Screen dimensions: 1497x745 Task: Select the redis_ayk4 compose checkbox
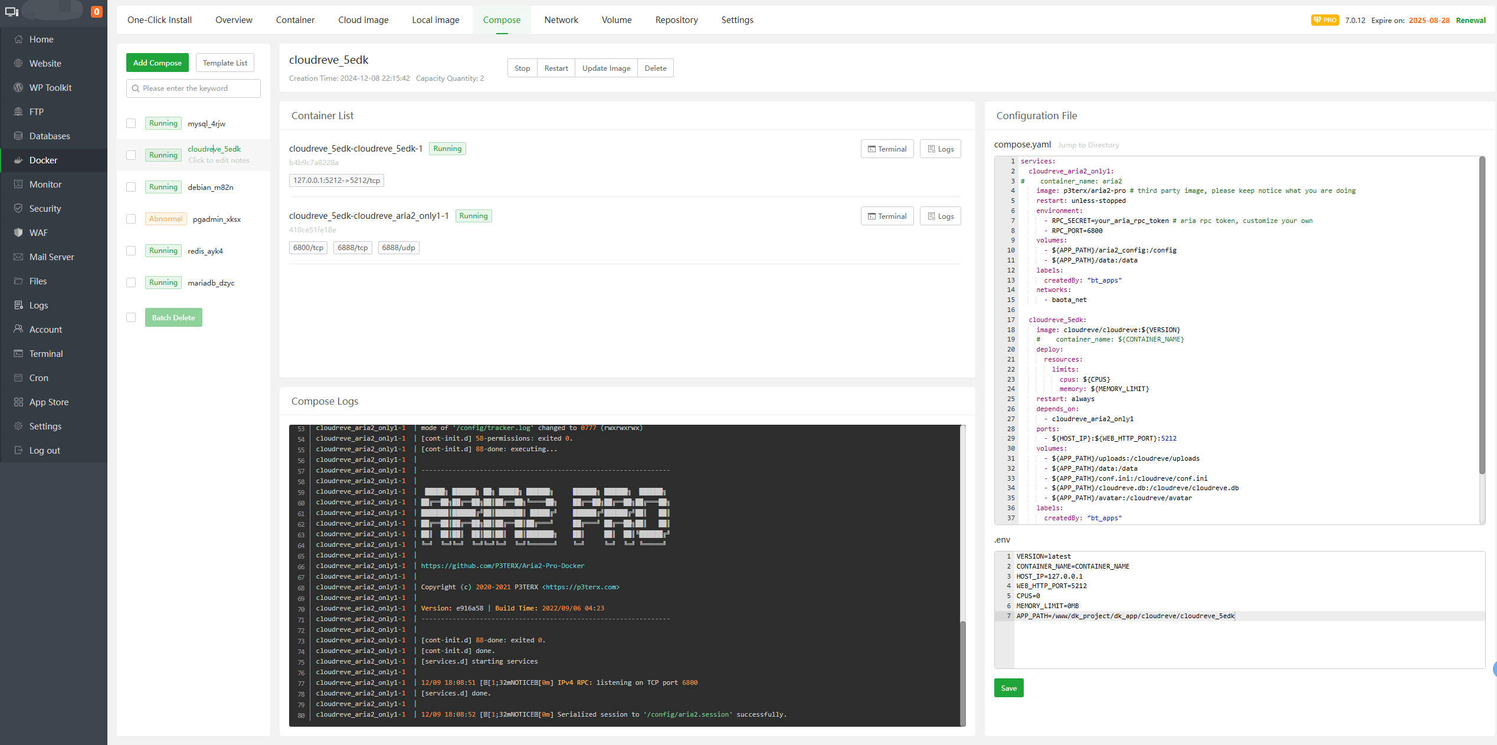tap(131, 251)
